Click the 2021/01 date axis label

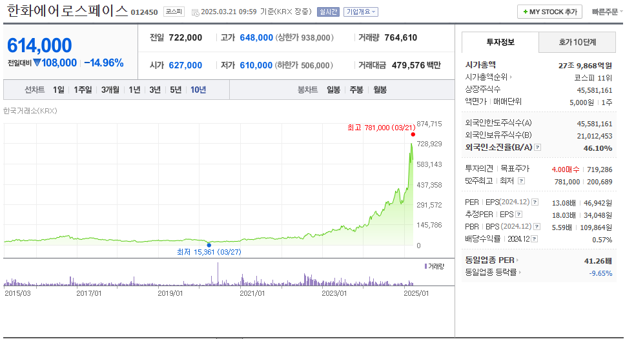[x=252, y=293]
